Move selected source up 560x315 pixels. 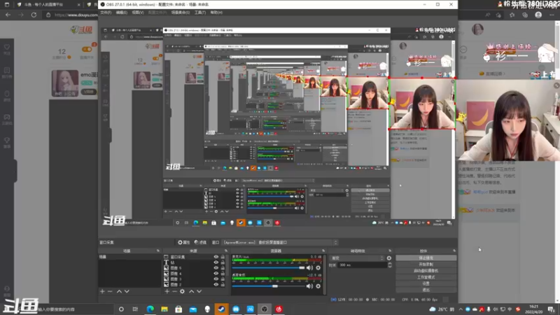click(x=191, y=291)
